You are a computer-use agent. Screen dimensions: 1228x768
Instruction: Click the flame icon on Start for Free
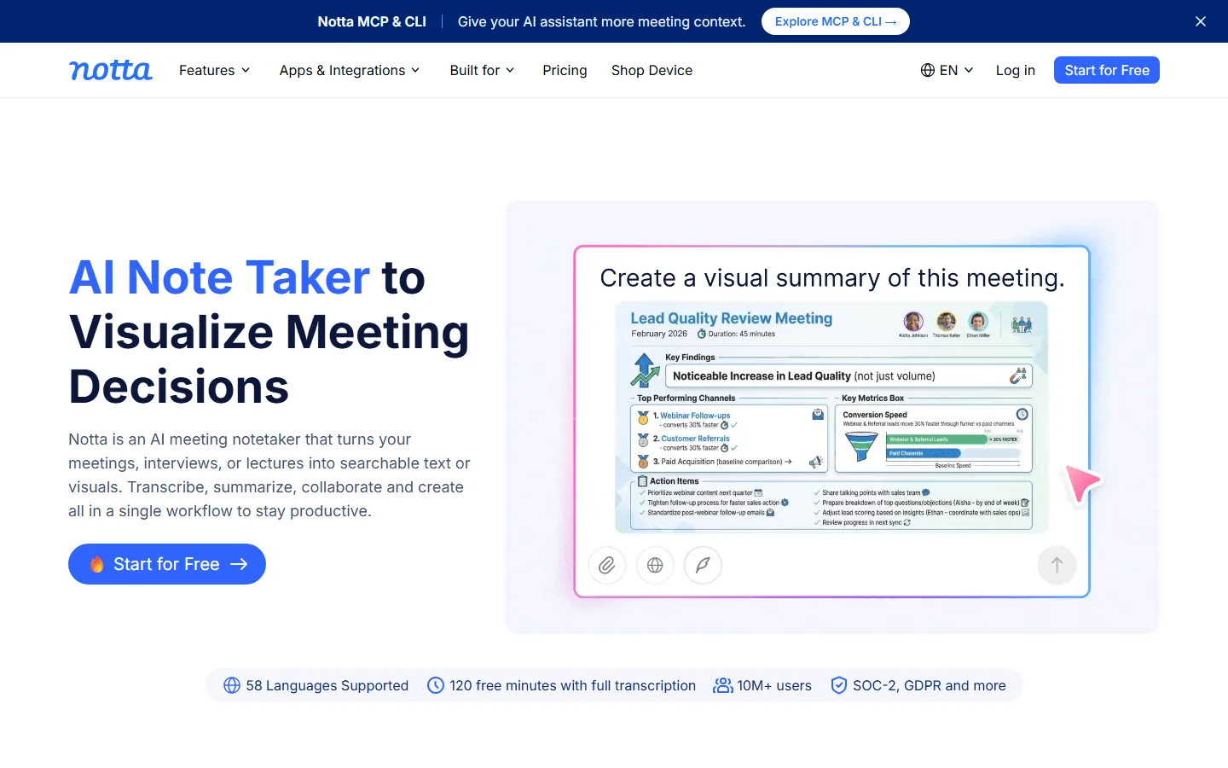coord(97,564)
